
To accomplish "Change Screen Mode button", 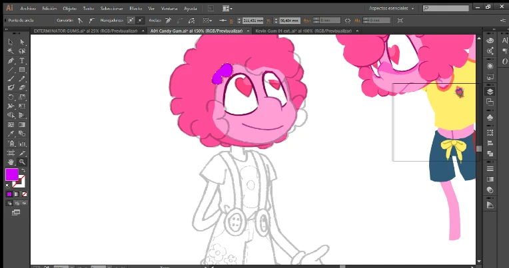I will (16, 213).
